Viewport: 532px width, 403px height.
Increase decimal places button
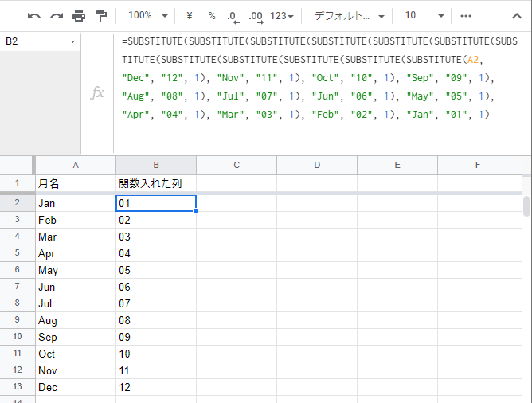[256, 15]
